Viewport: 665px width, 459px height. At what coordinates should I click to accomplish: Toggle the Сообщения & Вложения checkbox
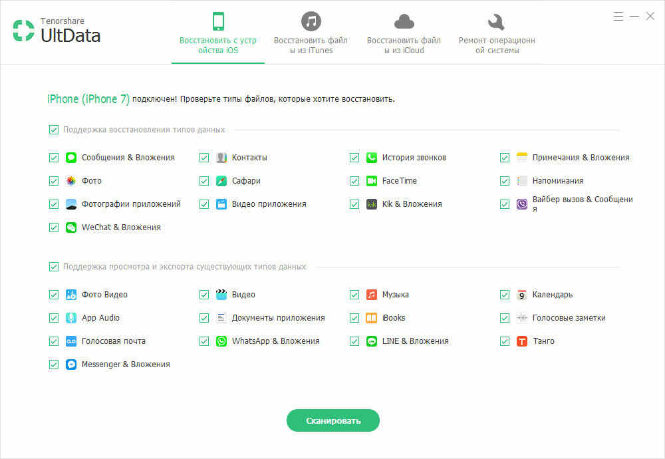53,158
